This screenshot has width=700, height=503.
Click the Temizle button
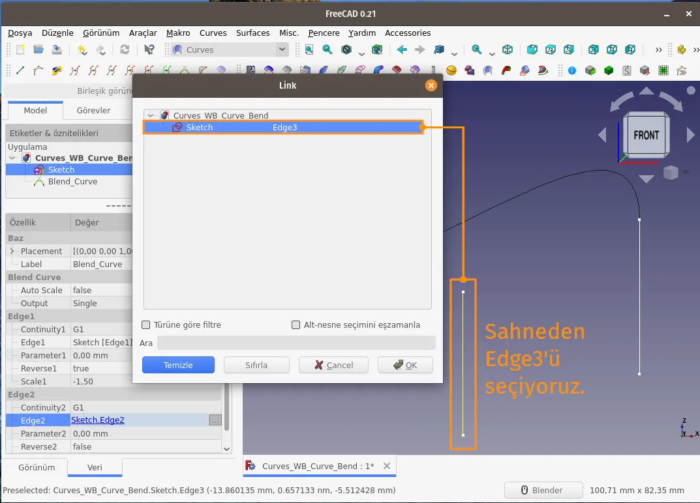point(178,365)
